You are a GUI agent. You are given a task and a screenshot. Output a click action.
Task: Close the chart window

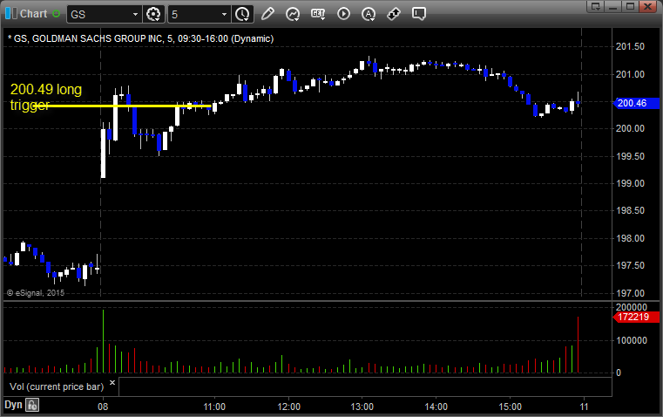[x=647, y=6]
